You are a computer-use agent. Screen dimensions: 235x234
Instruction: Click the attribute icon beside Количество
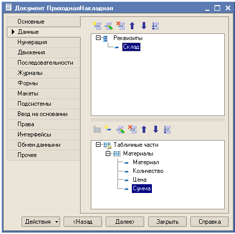tap(126, 171)
